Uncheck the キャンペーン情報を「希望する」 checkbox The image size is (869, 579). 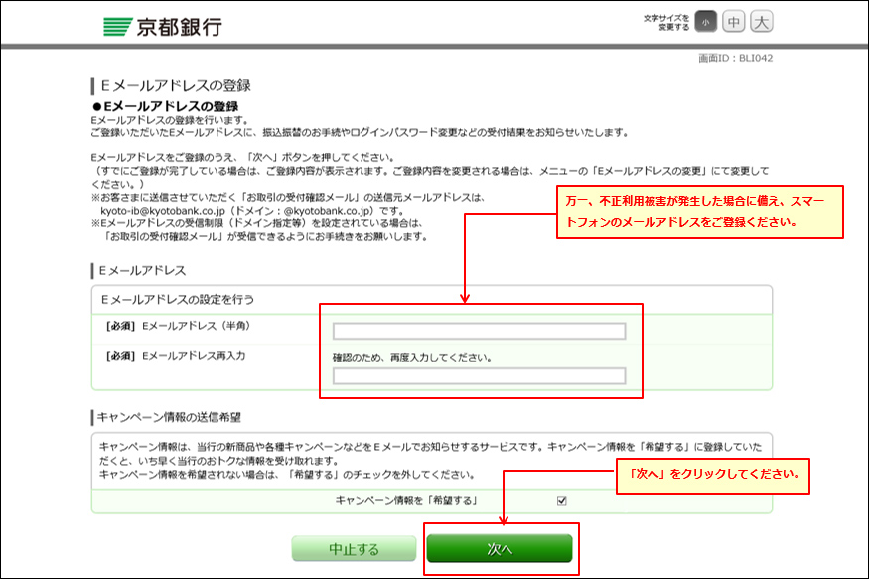562,501
